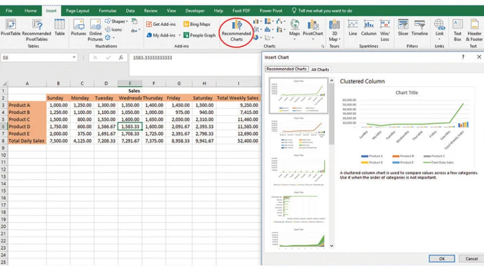Select the first recommended chart thumbnail
Image resolution: width=484 pixels, height=269 pixels.
pyautogui.click(x=298, y=96)
